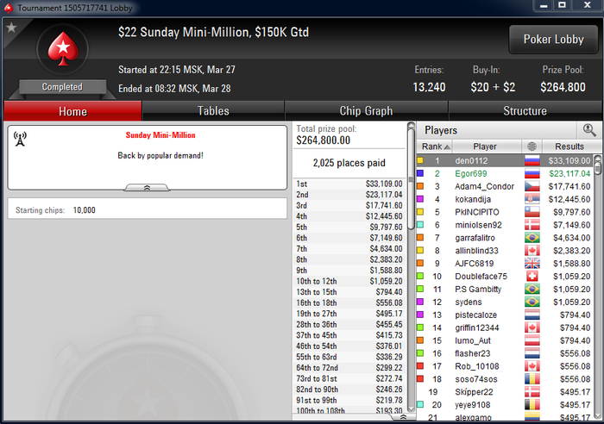Click the favorite star icon in top-left corner
604x424 pixels.
coord(11,28)
